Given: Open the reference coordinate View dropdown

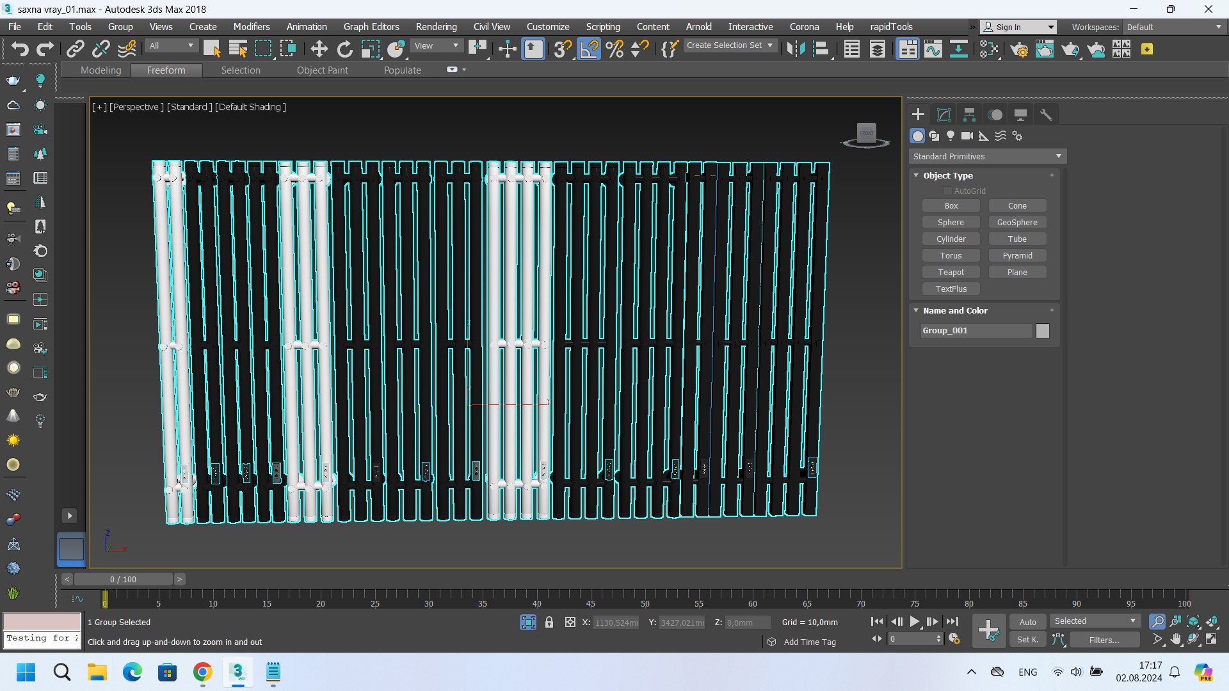Looking at the screenshot, I should pos(437,45).
